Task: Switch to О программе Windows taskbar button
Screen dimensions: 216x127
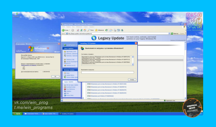Action: tap(32, 114)
